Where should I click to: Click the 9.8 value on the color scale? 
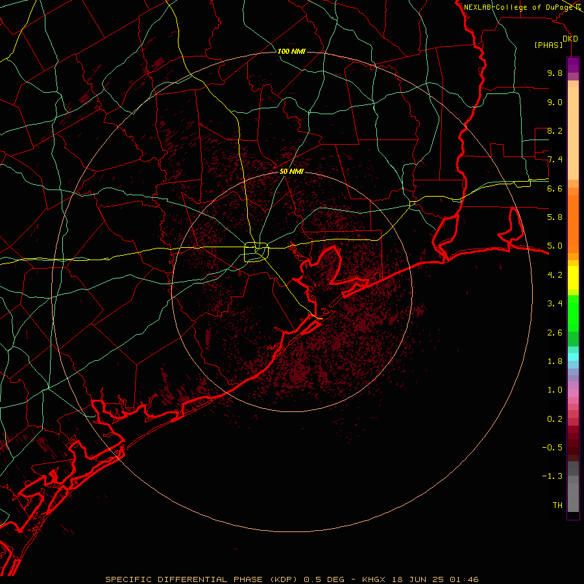(555, 73)
